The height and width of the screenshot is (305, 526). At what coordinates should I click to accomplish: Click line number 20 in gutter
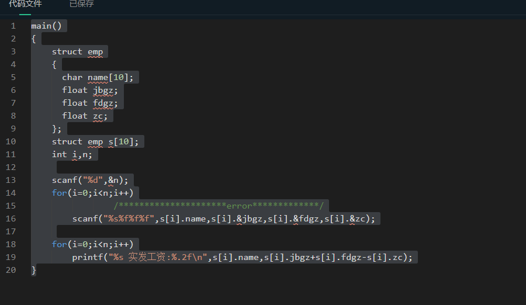11,270
